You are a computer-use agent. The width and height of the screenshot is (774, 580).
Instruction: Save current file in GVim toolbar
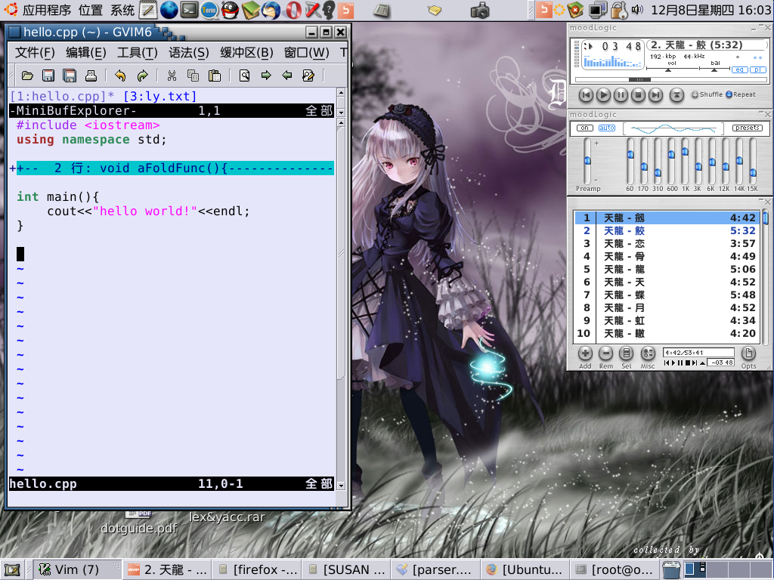[48, 76]
